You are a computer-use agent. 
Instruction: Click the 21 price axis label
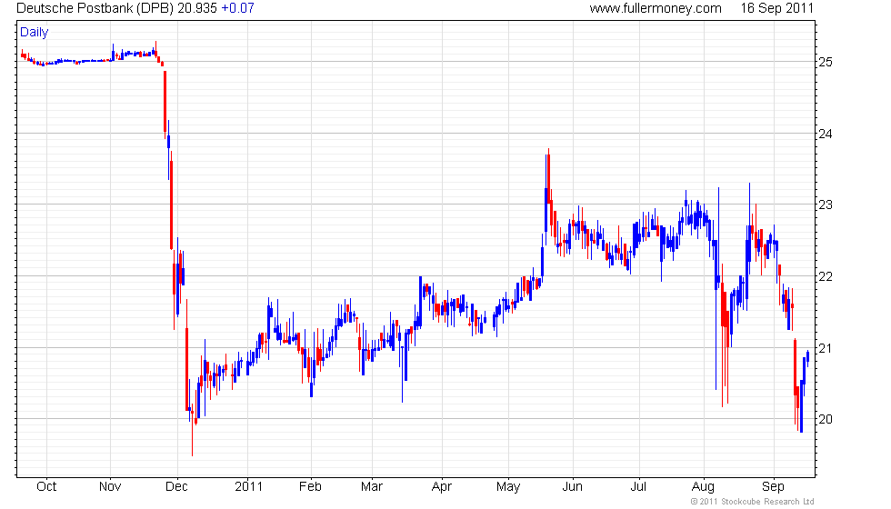(x=826, y=348)
